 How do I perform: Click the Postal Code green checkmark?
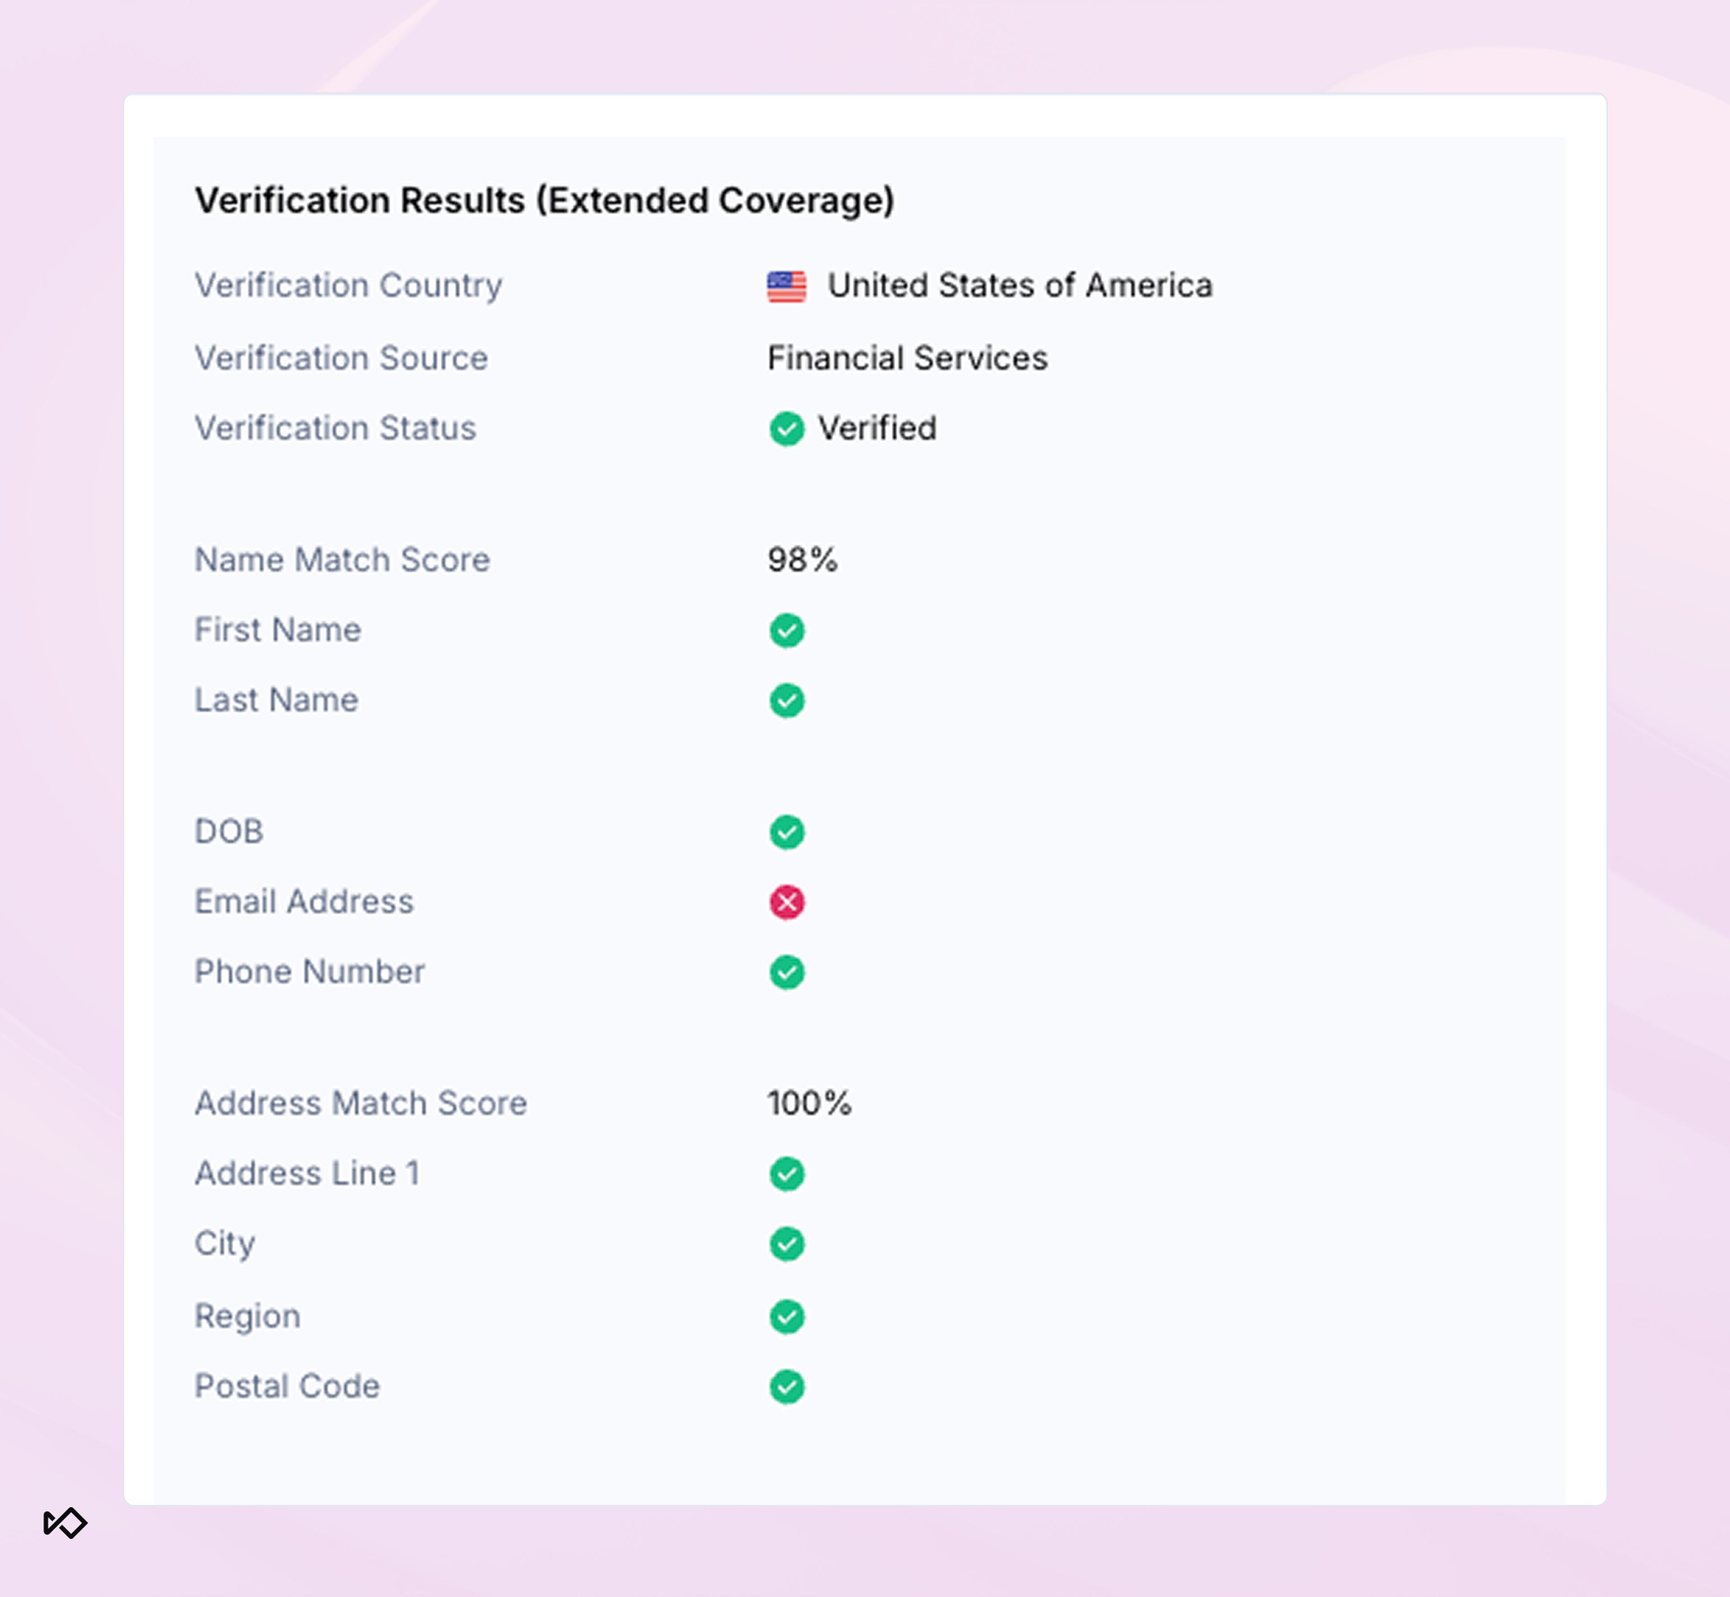(787, 1387)
